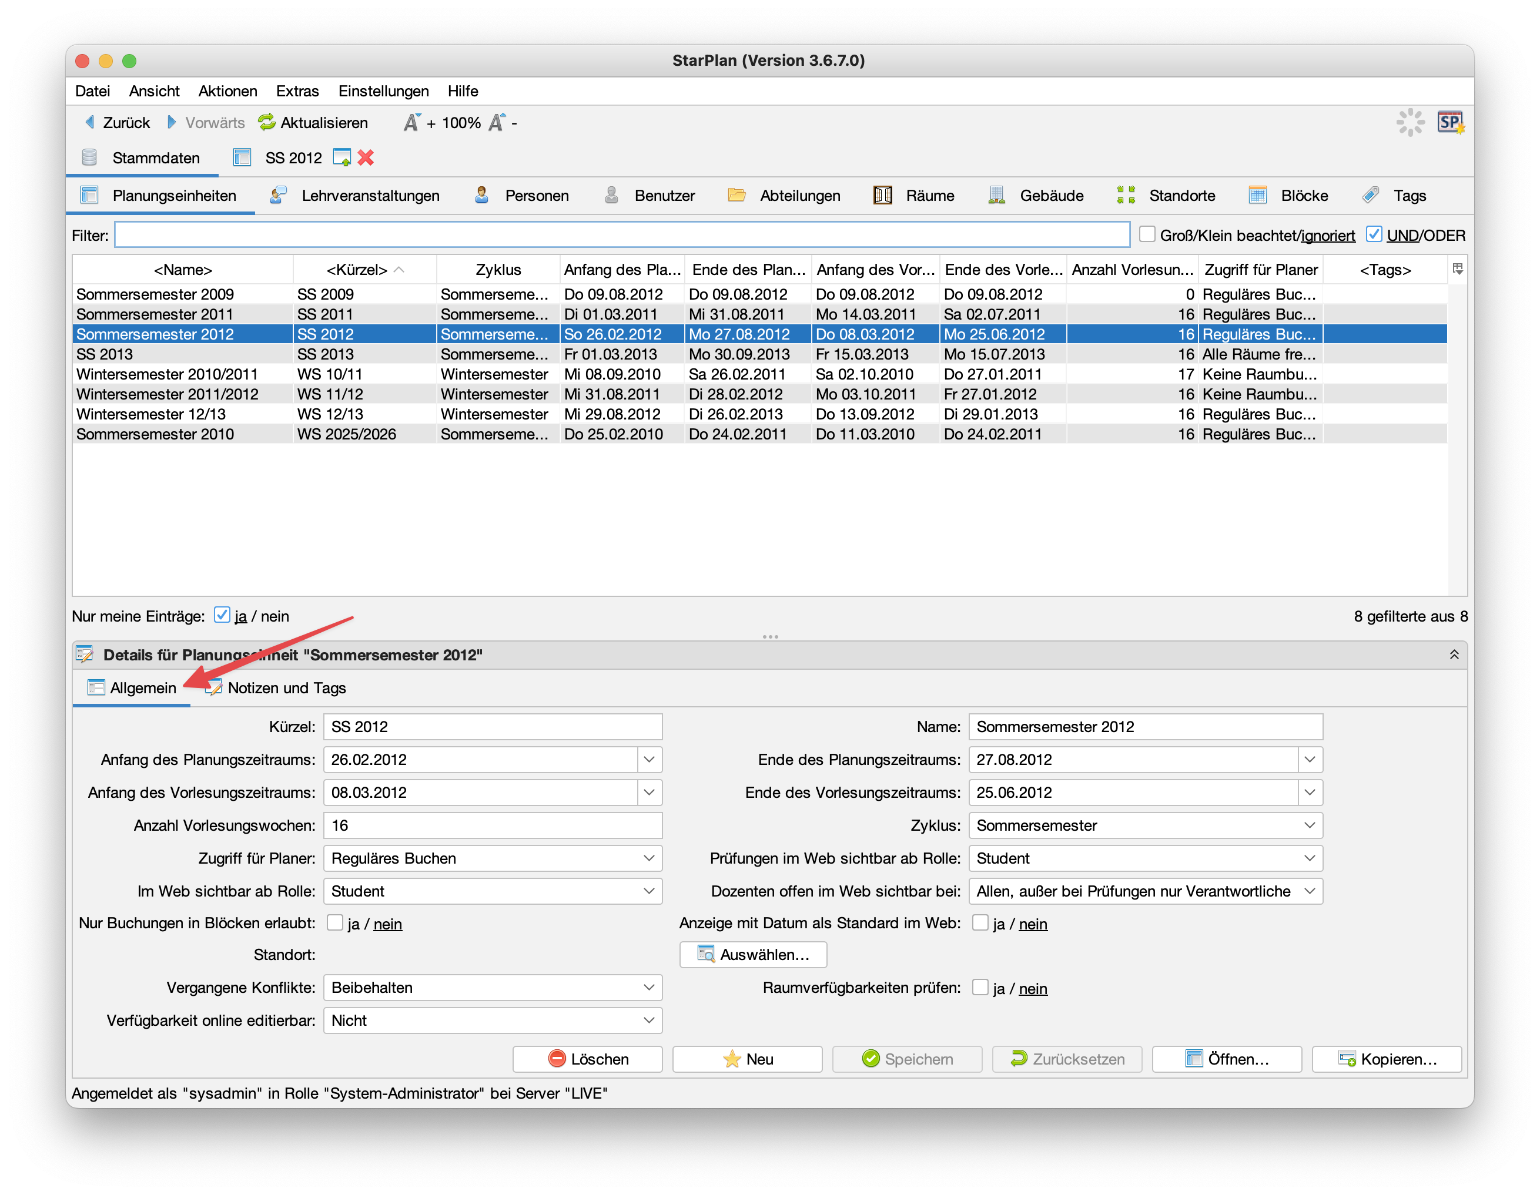This screenshot has height=1195, width=1540.
Task: Go back with the Zurück arrow
Action: pyautogui.click(x=91, y=123)
